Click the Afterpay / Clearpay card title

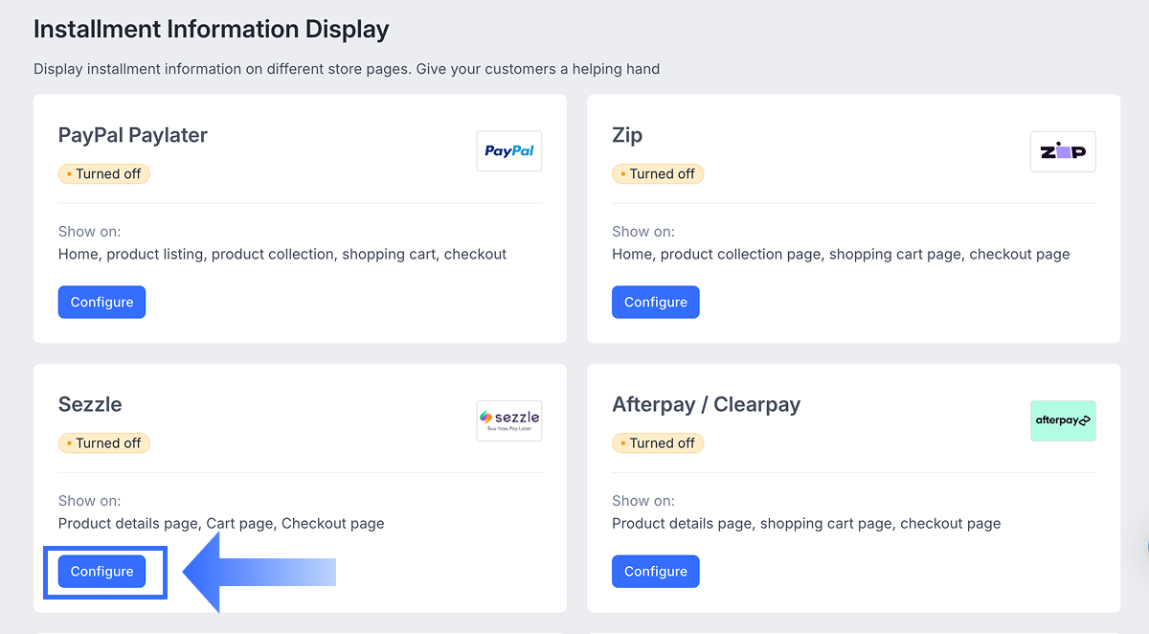706,404
